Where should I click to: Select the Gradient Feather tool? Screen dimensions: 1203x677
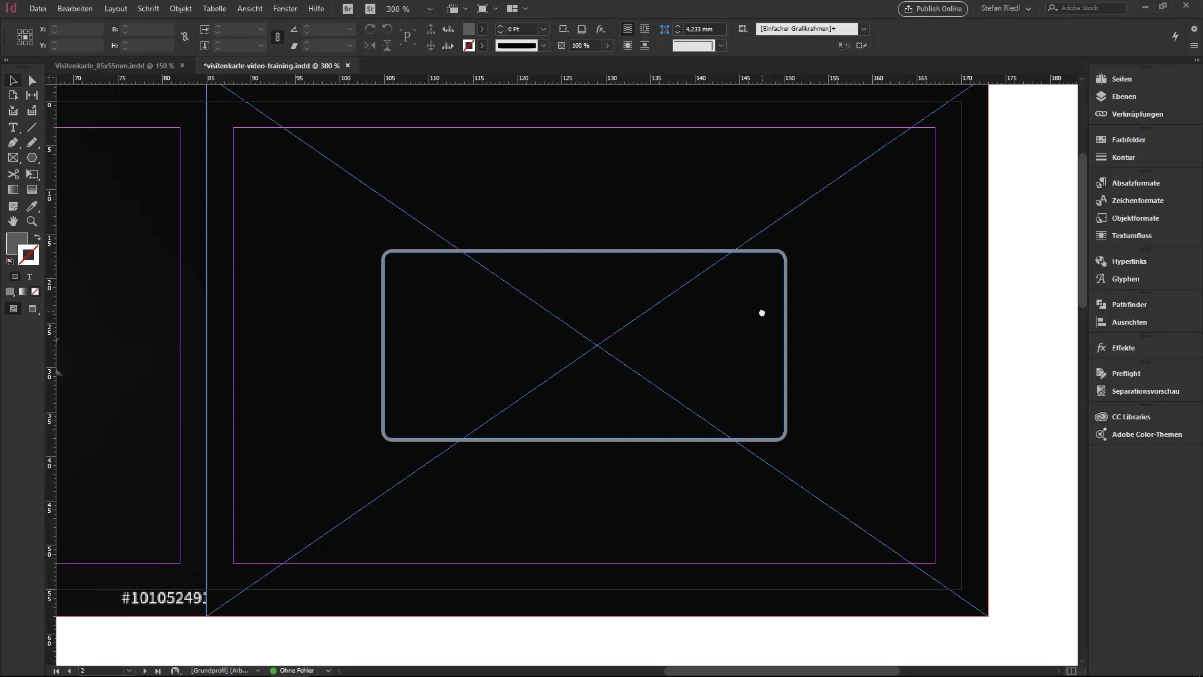(32, 189)
